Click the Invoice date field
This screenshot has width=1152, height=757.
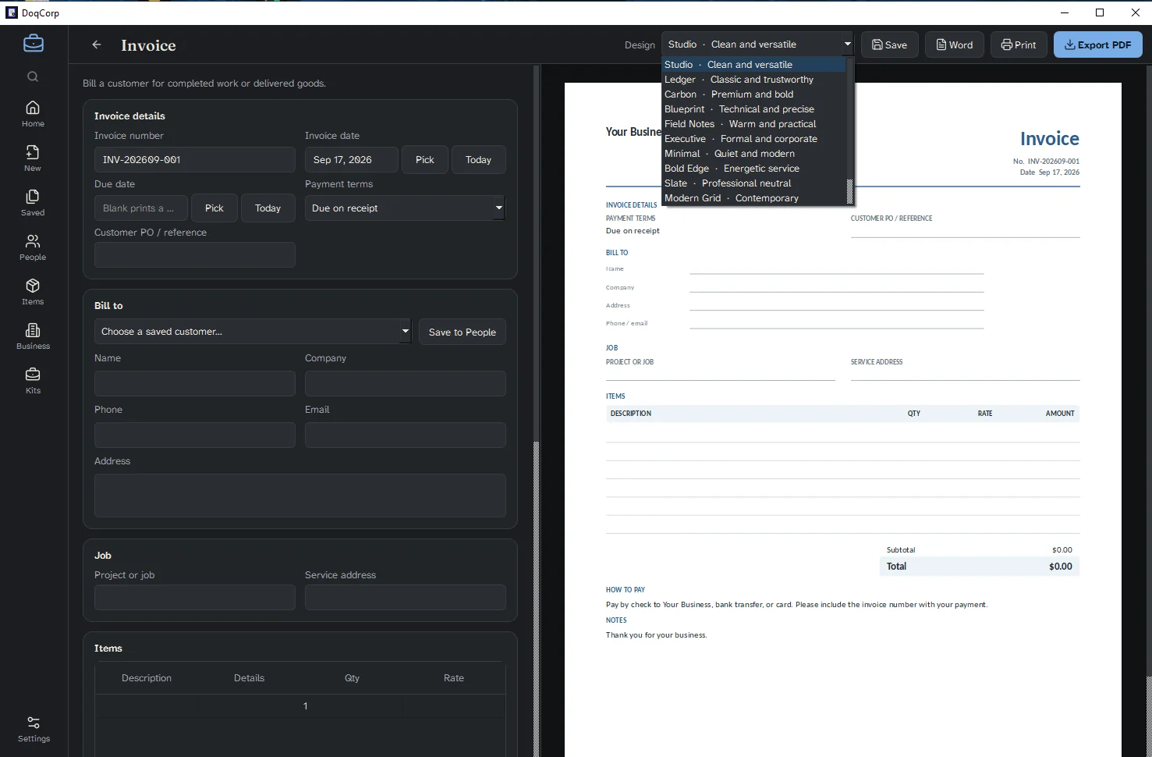[x=352, y=160]
